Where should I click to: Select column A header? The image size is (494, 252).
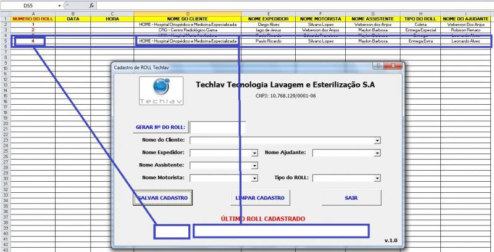point(33,14)
